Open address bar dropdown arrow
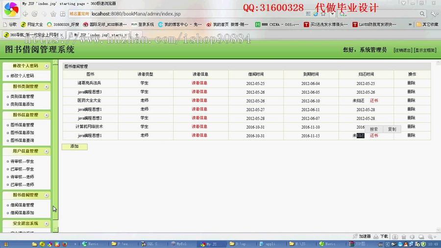 coord(332,14)
